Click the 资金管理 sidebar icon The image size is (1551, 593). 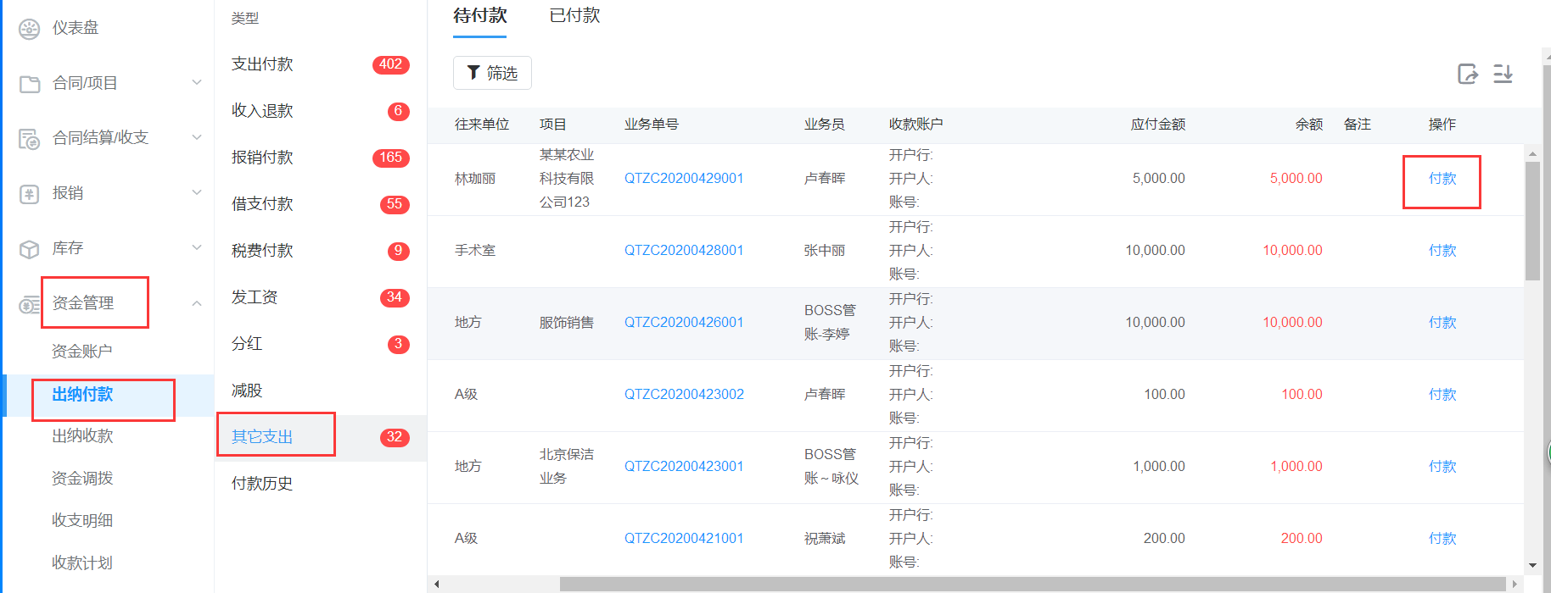(x=30, y=304)
